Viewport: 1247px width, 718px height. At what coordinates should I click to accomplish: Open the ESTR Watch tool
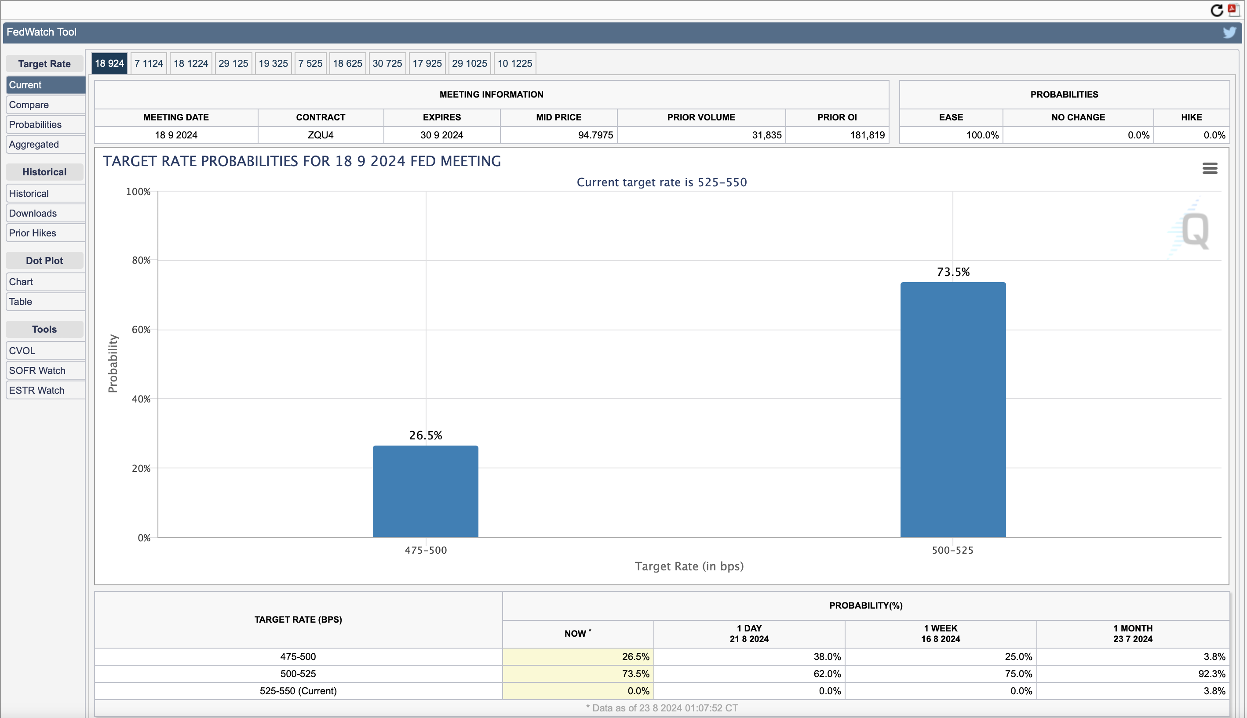[x=45, y=390]
